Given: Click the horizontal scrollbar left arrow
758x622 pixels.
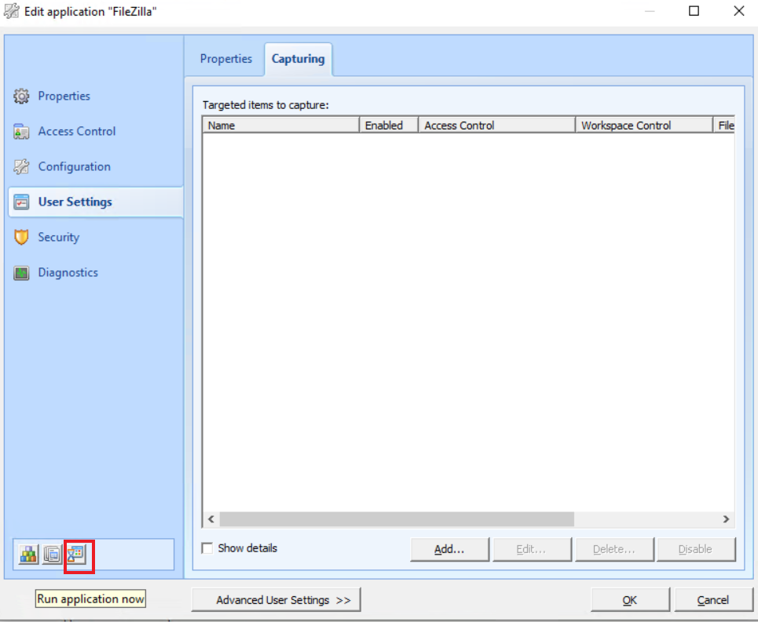Looking at the screenshot, I should 211,519.
